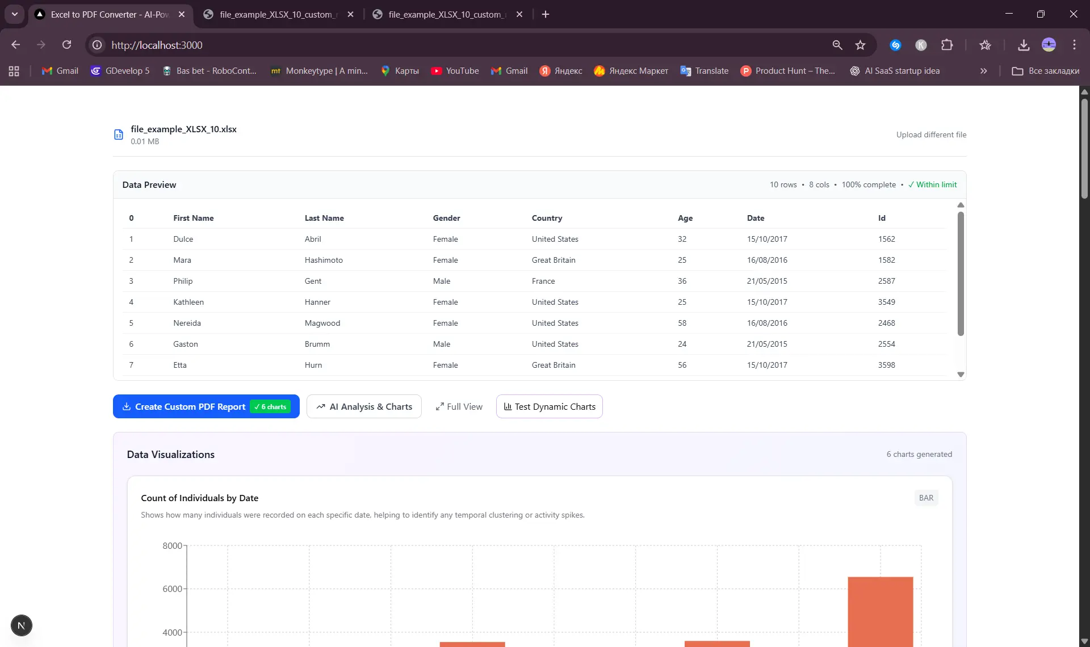
Task: Open the Extensions puzzle icon
Action: pyautogui.click(x=947, y=45)
